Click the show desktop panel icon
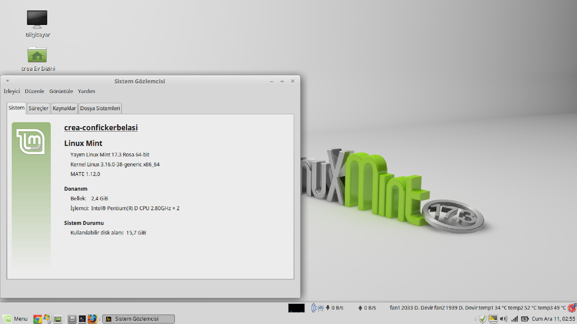The width and height of the screenshot is (577, 324). [x=72, y=319]
